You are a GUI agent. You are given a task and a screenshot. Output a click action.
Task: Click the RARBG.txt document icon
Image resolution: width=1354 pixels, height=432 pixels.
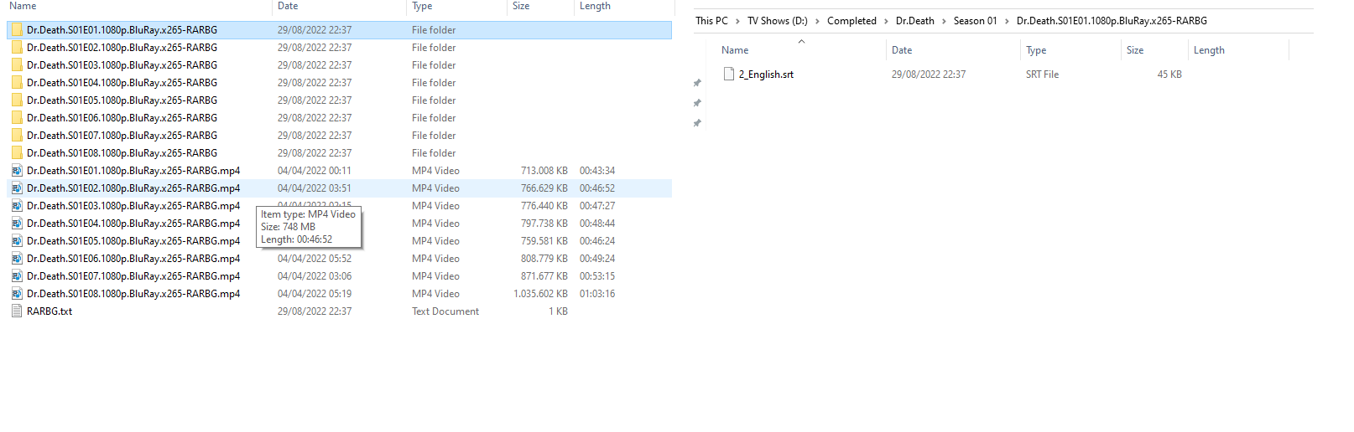(17, 311)
